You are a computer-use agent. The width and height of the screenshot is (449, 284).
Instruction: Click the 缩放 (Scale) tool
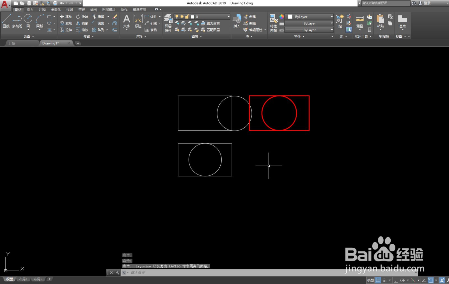point(82,30)
